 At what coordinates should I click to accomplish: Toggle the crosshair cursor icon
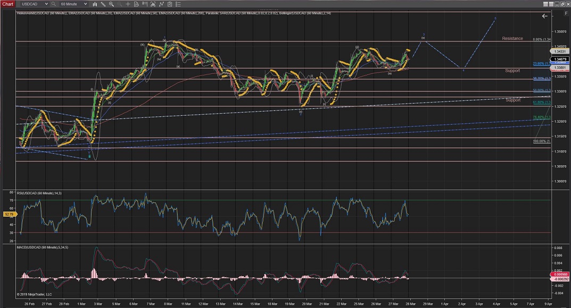[128, 4]
